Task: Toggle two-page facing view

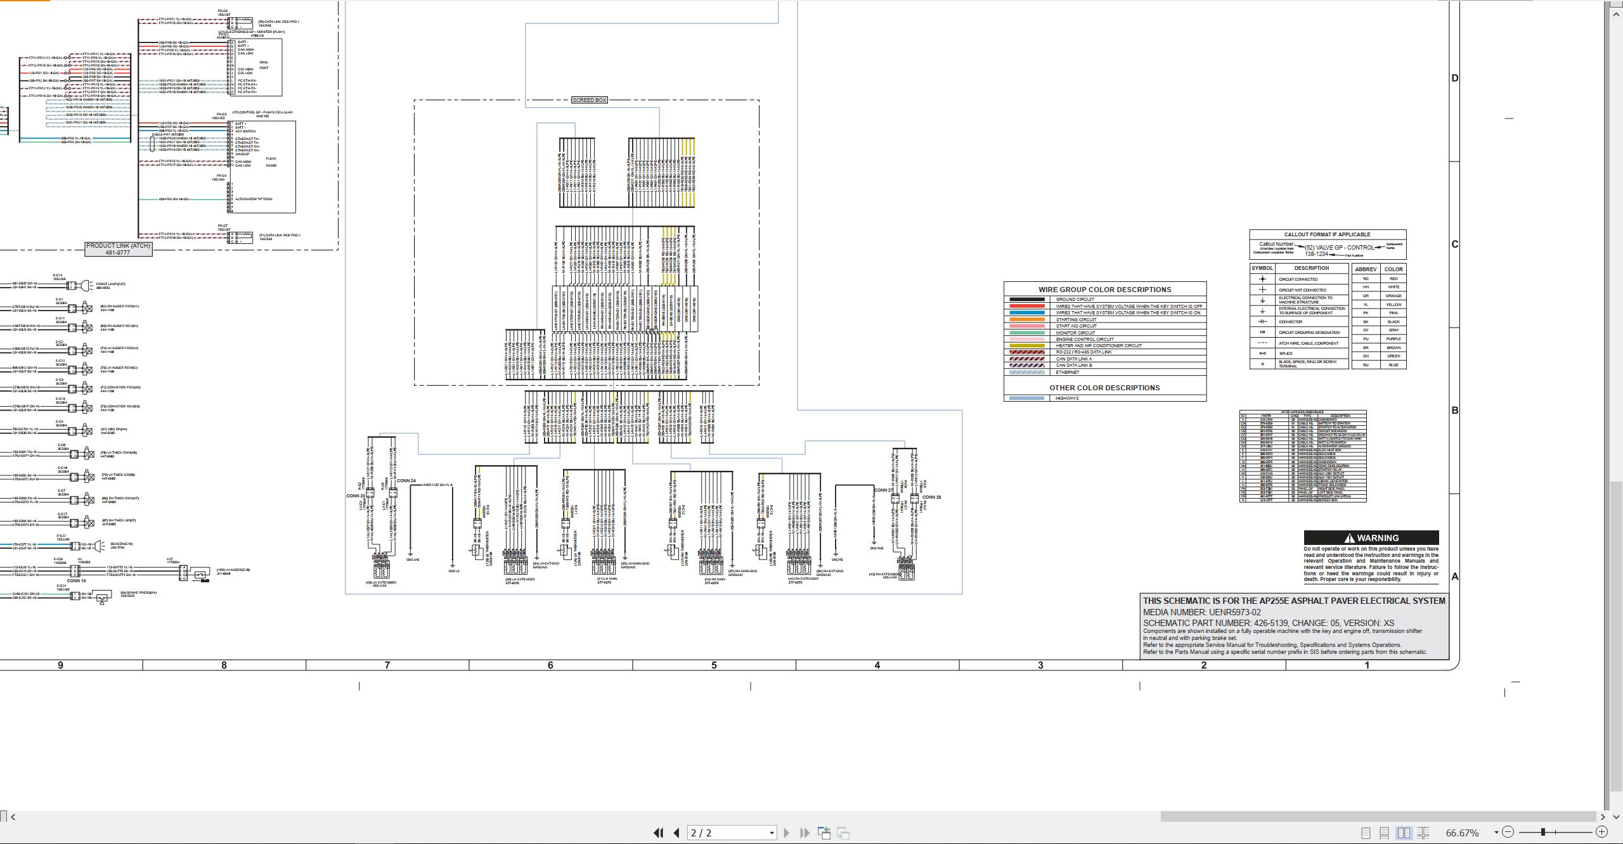Action: [1404, 833]
